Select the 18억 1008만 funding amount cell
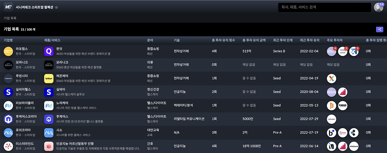 coord(252,146)
